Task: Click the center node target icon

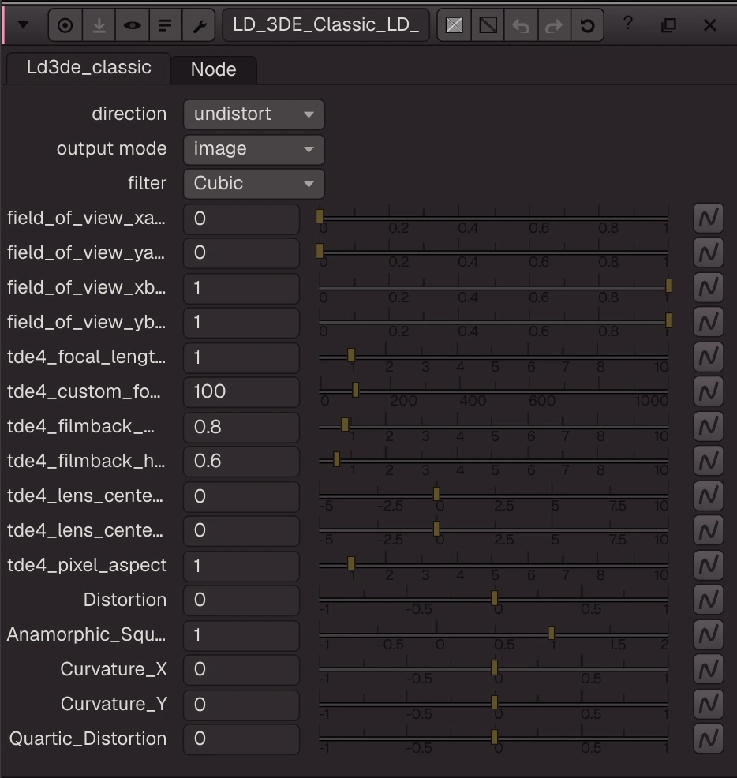Action: [65, 25]
